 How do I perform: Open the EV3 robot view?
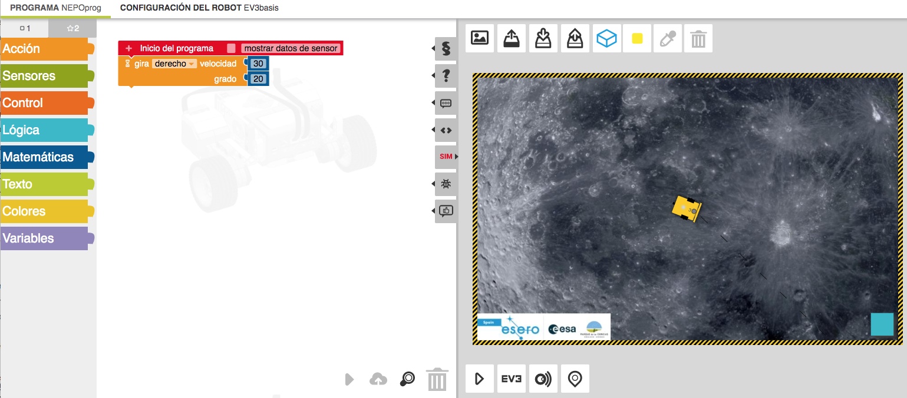[x=512, y=379]
